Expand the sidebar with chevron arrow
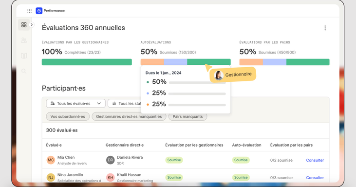 [x=32, y=25]
